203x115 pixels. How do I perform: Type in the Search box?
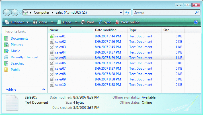164,12
